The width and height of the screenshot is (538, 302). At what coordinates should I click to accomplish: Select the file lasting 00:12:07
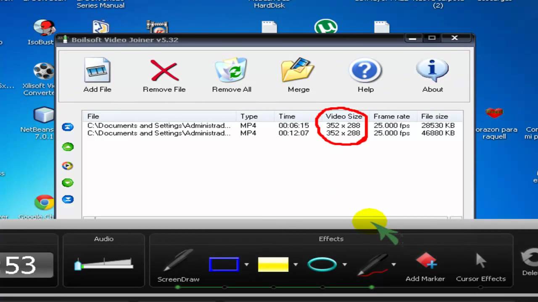click(272, 133)
